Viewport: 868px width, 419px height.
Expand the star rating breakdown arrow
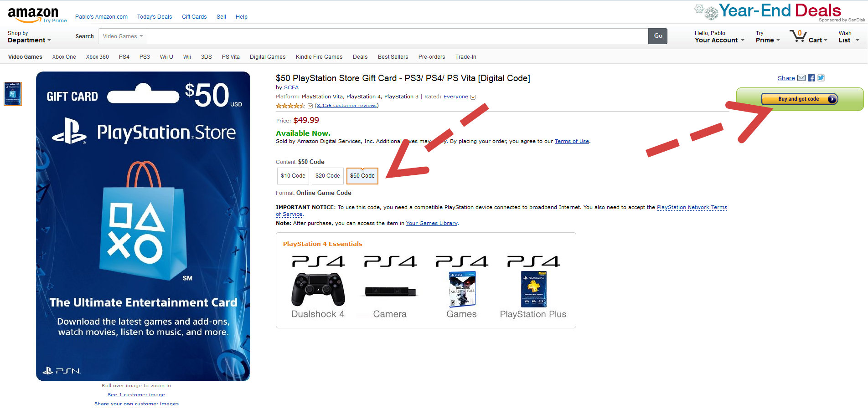(x=310, y=106)
